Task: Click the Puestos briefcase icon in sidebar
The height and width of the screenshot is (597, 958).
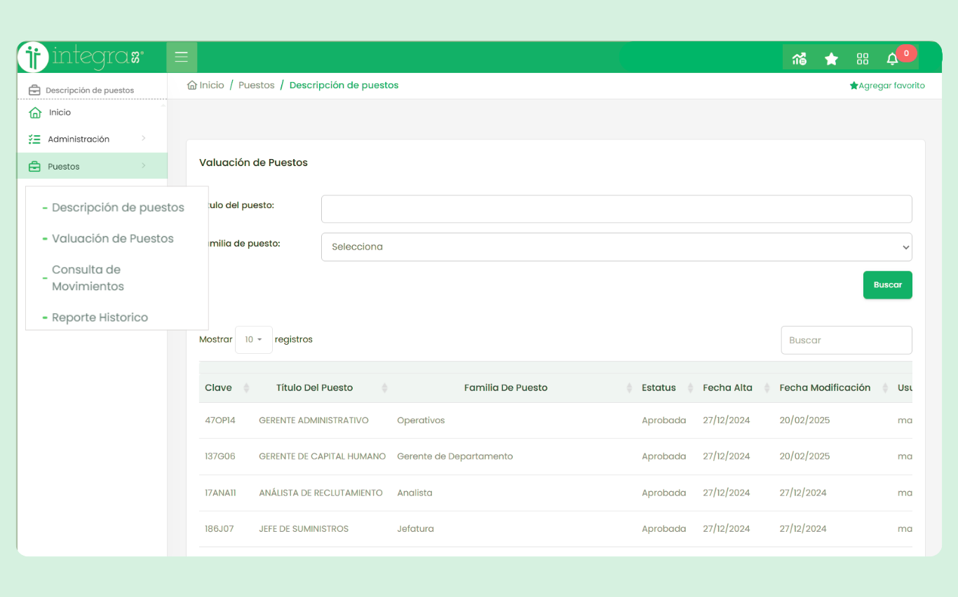Action: pyautogui.click(x=34, y=167)
